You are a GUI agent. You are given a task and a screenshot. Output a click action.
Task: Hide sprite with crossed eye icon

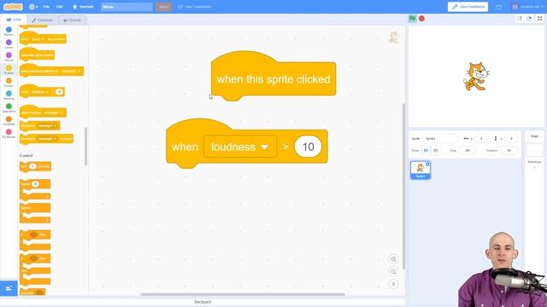coord(435,150)
